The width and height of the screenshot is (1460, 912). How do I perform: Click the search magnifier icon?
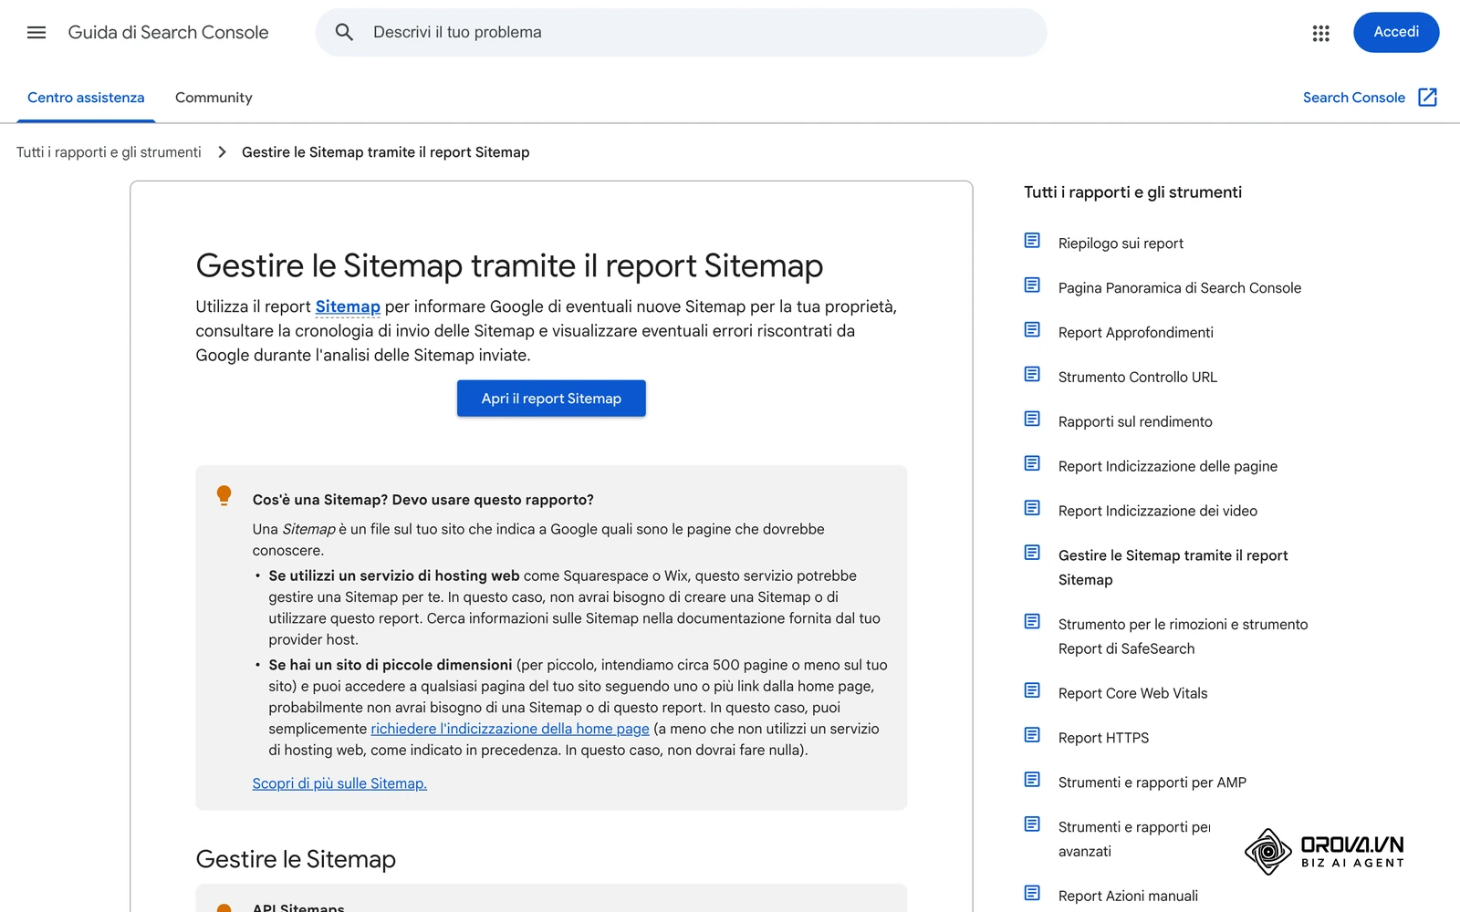click(344, 33)
